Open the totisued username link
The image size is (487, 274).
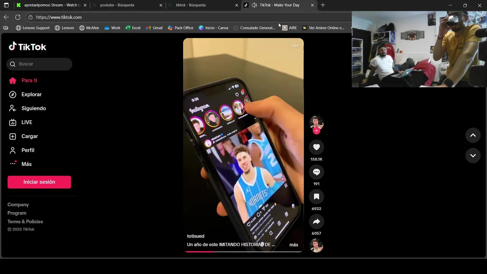pos(196,236)
